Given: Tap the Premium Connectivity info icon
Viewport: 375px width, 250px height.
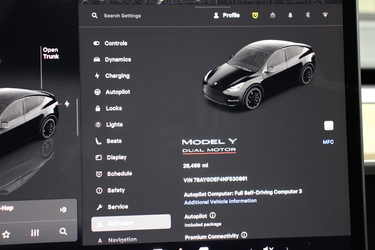Looking at the screenshot, I should (244, 235).
